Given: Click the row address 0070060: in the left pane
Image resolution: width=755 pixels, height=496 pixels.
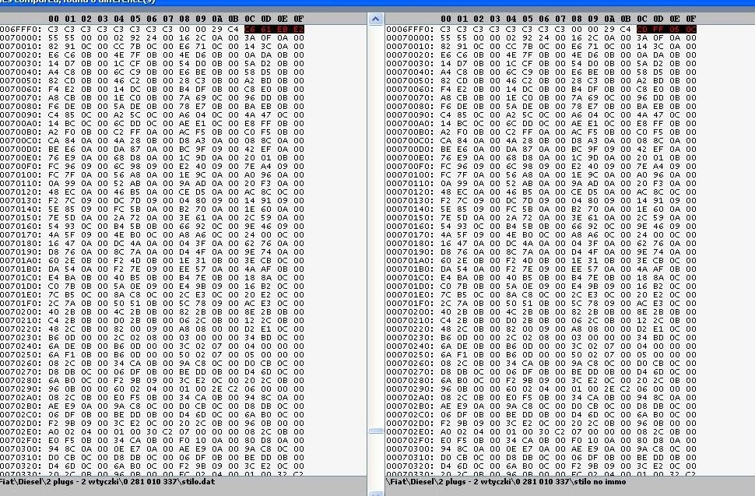Looking at the screenshot, I should pos(21,89).
